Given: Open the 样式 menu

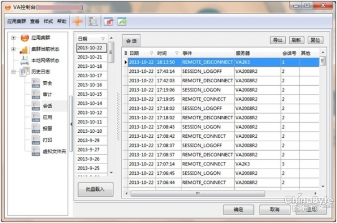Looking at the screenshot, I should click(48, 21).
